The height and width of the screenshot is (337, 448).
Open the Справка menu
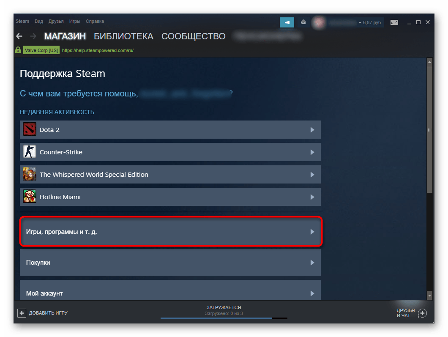(95, 21)
